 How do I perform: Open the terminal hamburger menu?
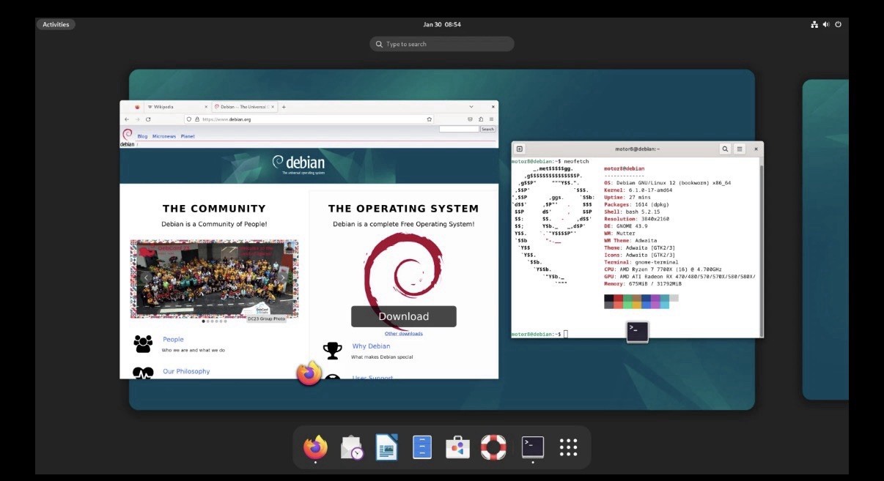(x=740, y=149)
